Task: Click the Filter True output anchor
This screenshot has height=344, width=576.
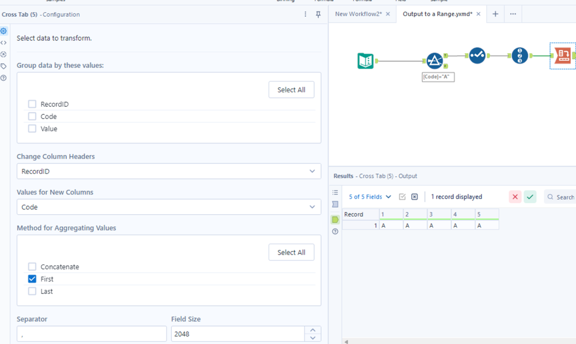Action: click(x=446, y=55)
